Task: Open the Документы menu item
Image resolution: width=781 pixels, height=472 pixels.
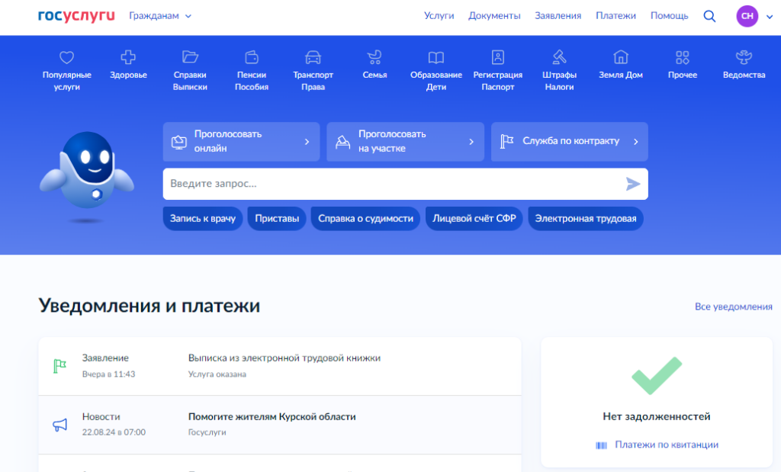Action: point(494,16)
